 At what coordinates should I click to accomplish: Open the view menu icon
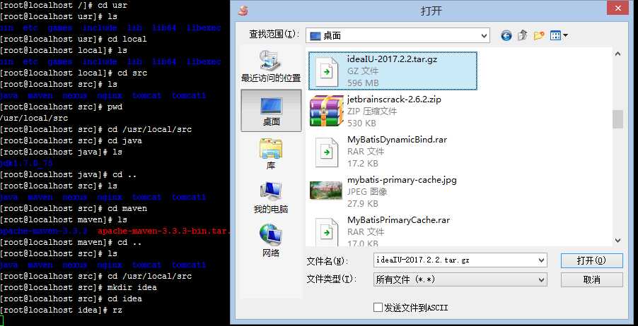click(559, 36)
